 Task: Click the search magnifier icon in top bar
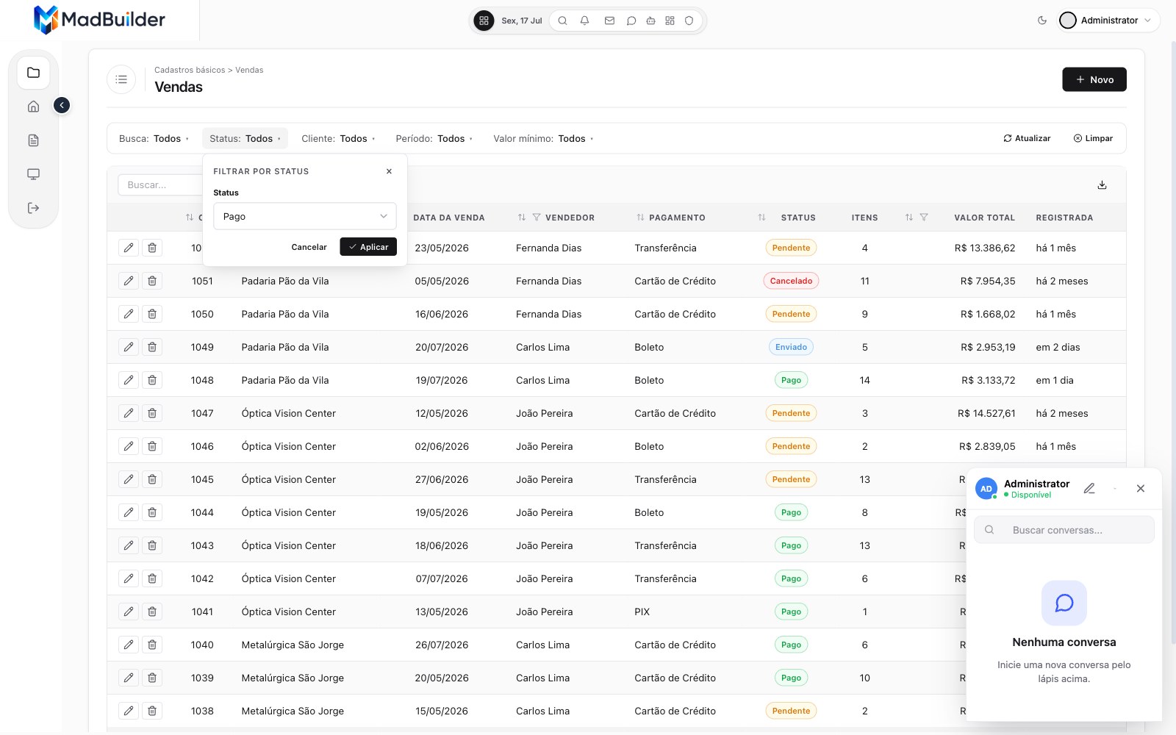[x=562, y=21]
